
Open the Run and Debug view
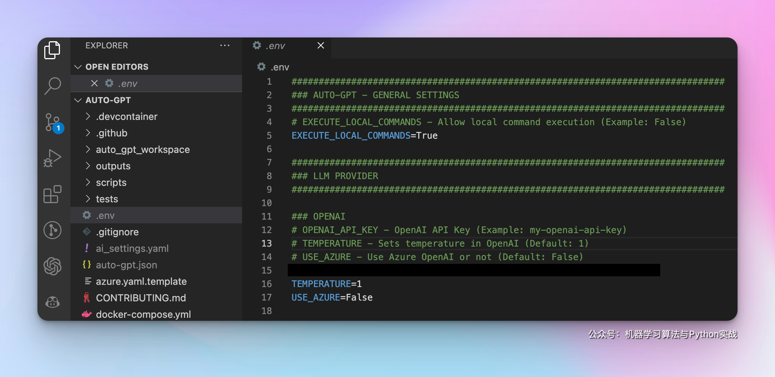[x=52, y=158]
